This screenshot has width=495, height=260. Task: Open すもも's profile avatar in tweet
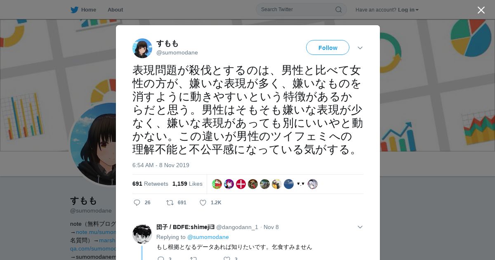[142, 48]
